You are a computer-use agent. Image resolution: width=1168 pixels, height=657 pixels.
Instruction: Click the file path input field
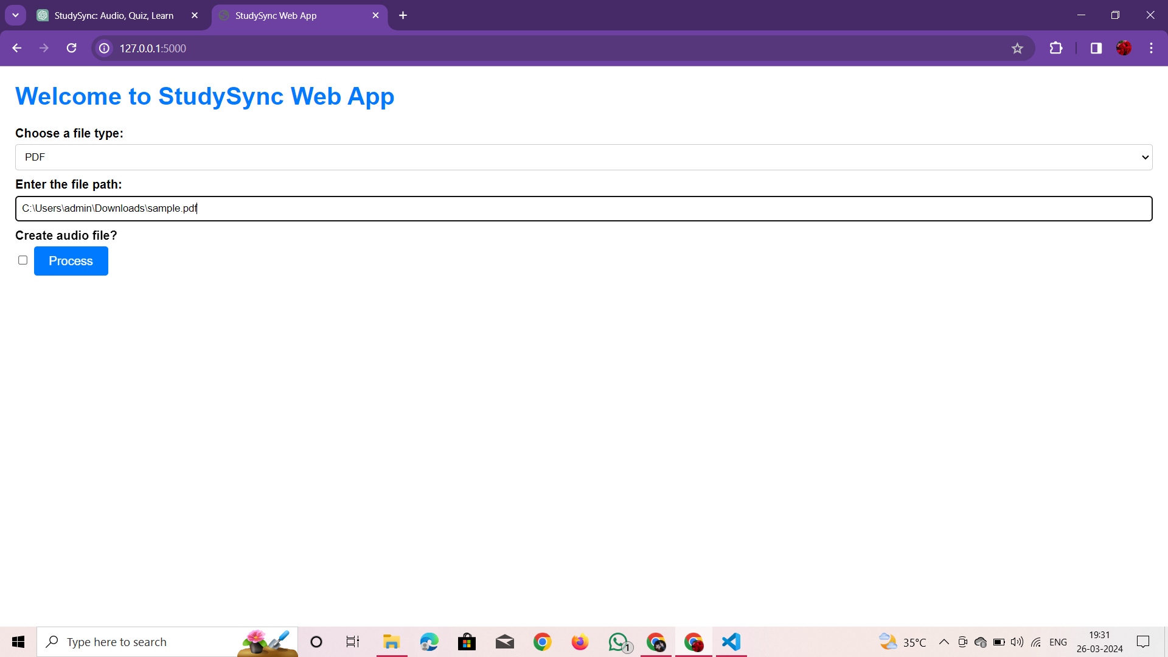point(583,209)
